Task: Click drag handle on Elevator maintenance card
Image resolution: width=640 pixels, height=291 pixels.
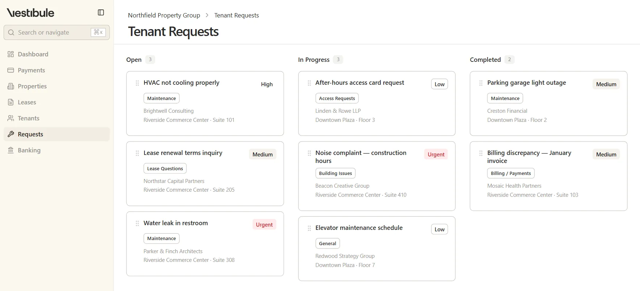Action: [x=309, y=228]
